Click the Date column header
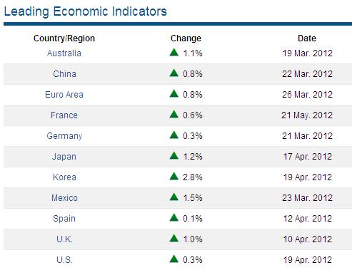Image resolution: width=352 pixels, height=275 pixels. tap(307, 38)
